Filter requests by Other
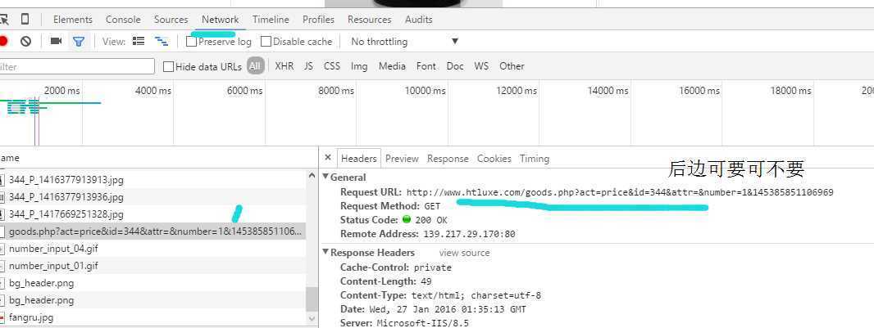The image size is (874, 328). click(x=512, y=66)
